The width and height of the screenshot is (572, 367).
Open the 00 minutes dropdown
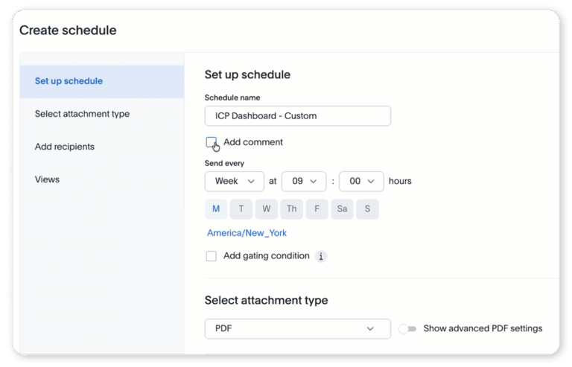coord(361,181)
